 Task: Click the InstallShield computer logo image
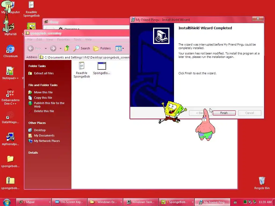coord(161,36)
